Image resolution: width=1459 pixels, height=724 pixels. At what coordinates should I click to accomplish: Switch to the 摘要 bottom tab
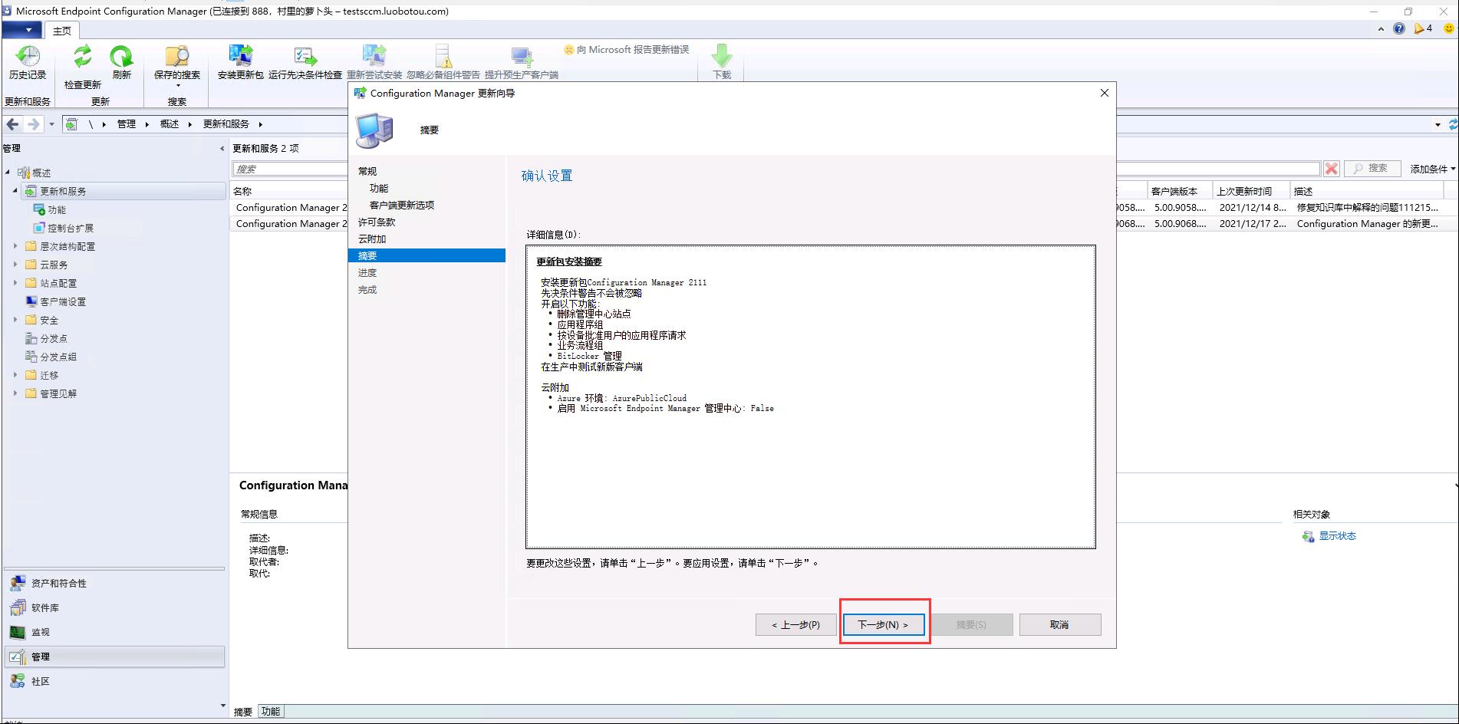[x=243, y=712]
